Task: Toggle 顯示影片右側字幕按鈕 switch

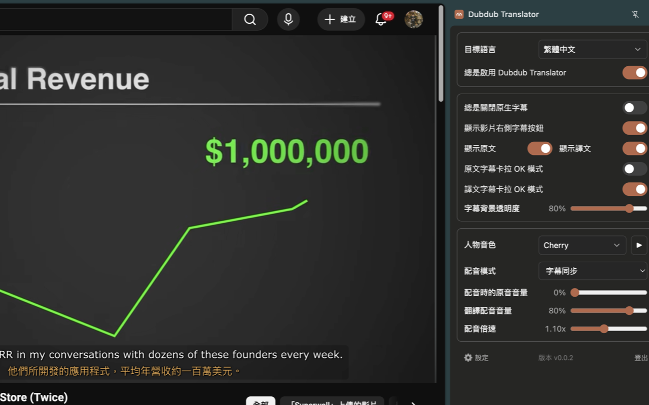Action: coord(635,128)
